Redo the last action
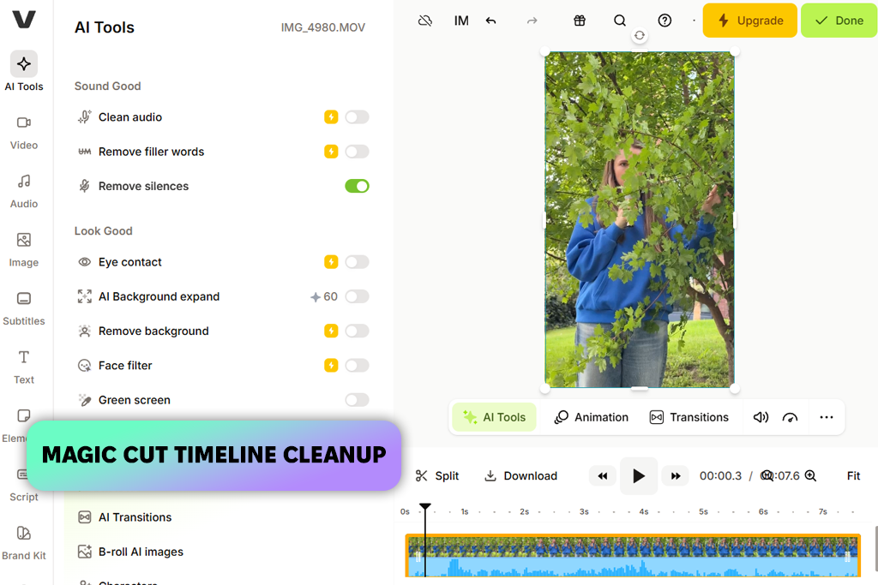The width and height of the screenshot is (878, 585). click(x=532, y=21)
